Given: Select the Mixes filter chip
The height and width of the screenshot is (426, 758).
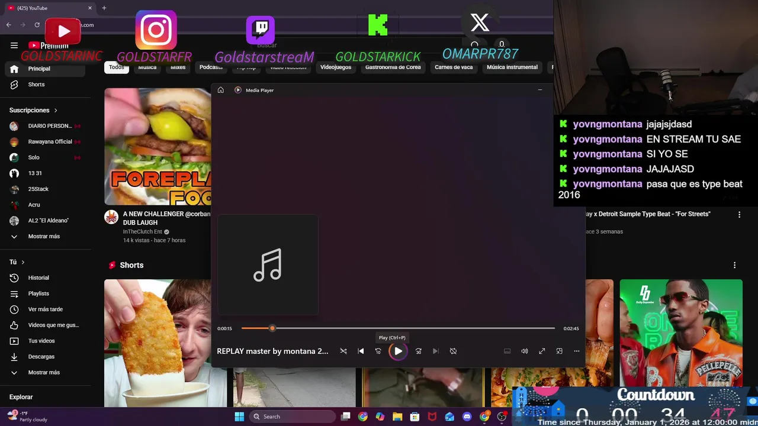Looking at the screenshot, I should coord(178,67).
